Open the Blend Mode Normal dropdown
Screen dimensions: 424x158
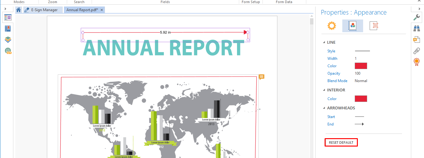[361, 81]
